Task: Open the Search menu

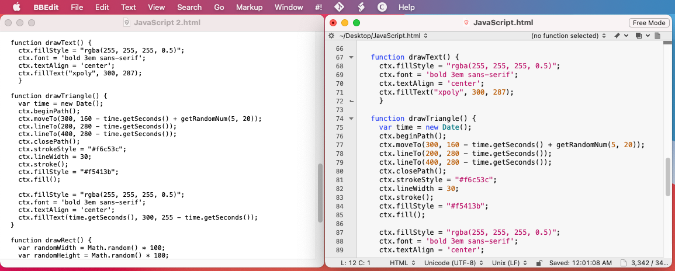Action: [x=189, y=7]
